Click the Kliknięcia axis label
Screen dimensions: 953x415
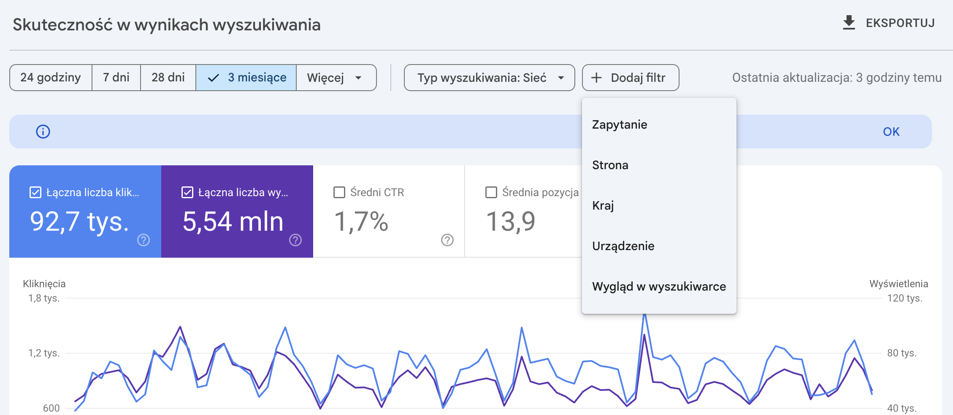tap(44, 283)
